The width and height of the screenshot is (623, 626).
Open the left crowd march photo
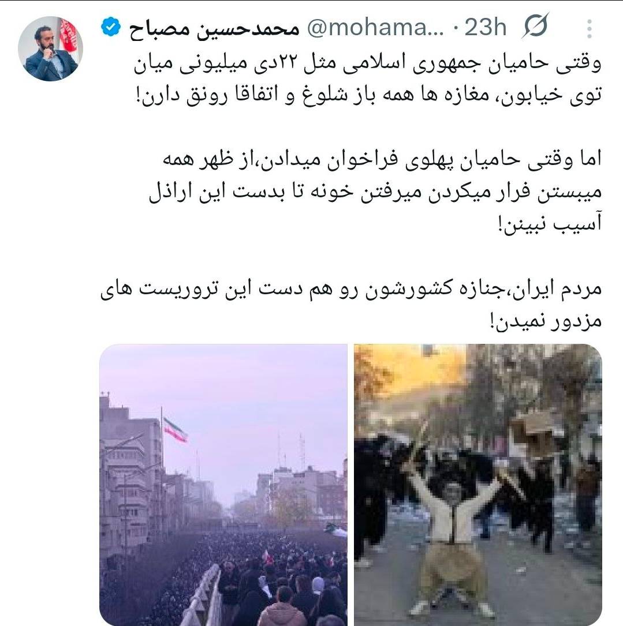pos(223,485)
